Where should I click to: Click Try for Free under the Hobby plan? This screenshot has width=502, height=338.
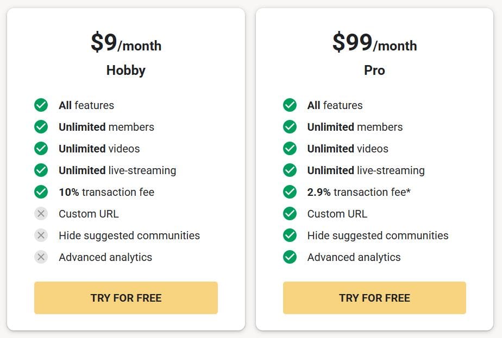click(125, 298)
